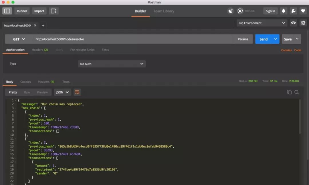Open the No Auth type dropdown
309x185 pixels.
tap(112, 64)
